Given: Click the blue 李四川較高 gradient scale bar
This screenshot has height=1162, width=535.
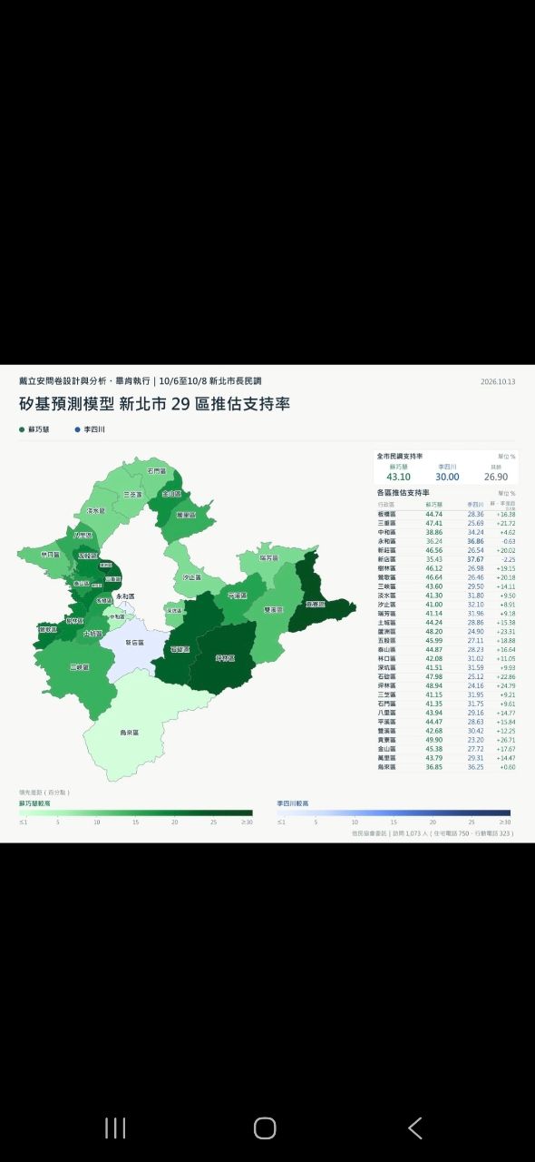Looking at the screenshot, I should tap(394, 812).
